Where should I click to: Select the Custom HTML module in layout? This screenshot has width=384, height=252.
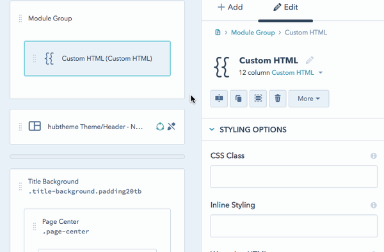coord(97,59)
